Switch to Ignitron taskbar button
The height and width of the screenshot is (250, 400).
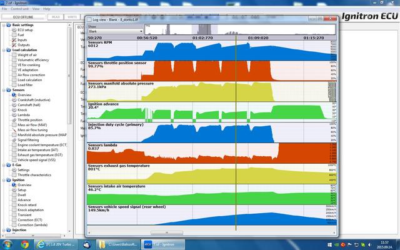tap(164, 244)
